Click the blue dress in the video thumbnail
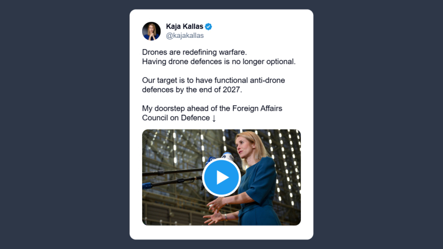Image resolution: width=443 pixels, height=249 pixels. (259, 192)
